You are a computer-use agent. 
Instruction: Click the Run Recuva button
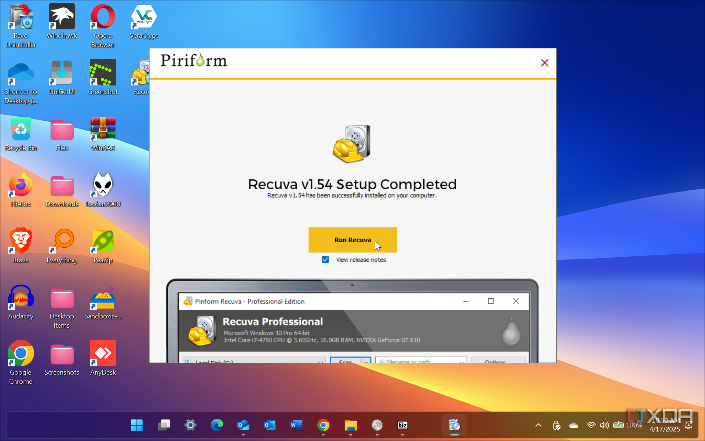click(352, 240)
